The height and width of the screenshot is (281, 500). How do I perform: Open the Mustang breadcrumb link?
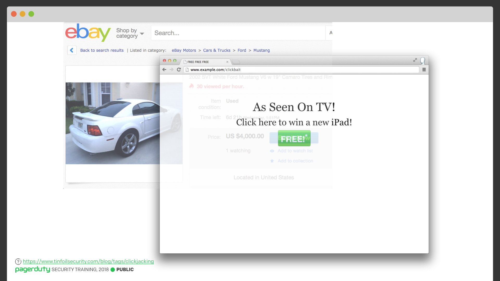pos(261,50)
